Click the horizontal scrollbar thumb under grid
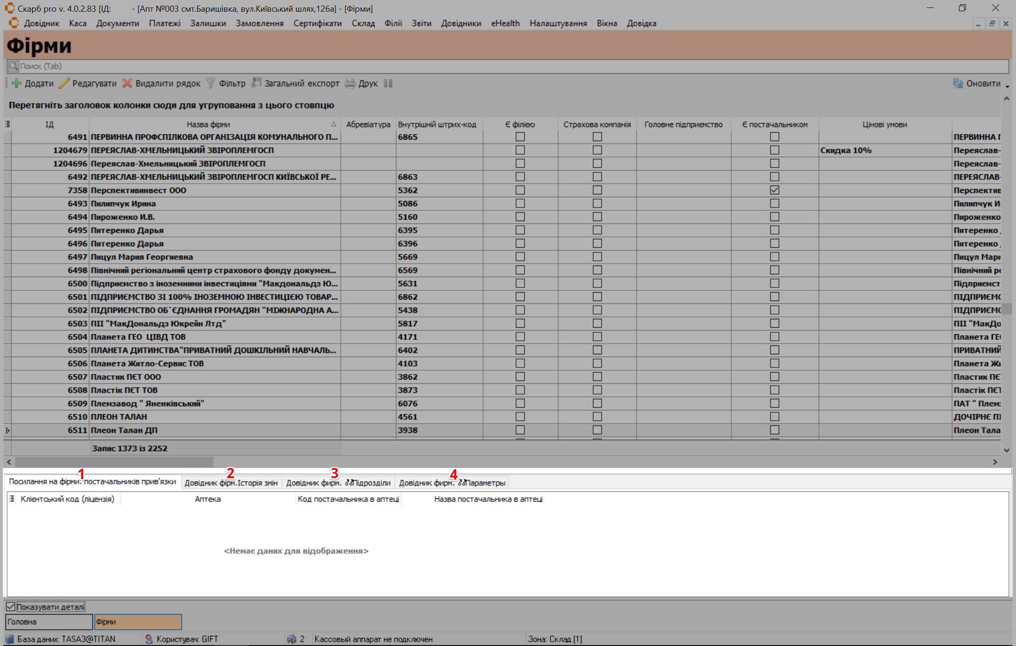Viewport: 1016px width, 646px height. (x=114, y=462)
